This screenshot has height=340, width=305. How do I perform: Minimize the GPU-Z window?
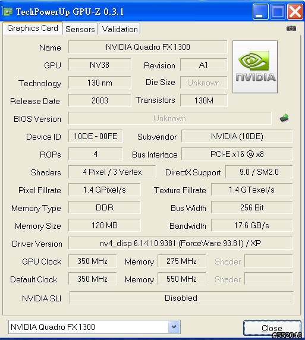pos(260,12)
